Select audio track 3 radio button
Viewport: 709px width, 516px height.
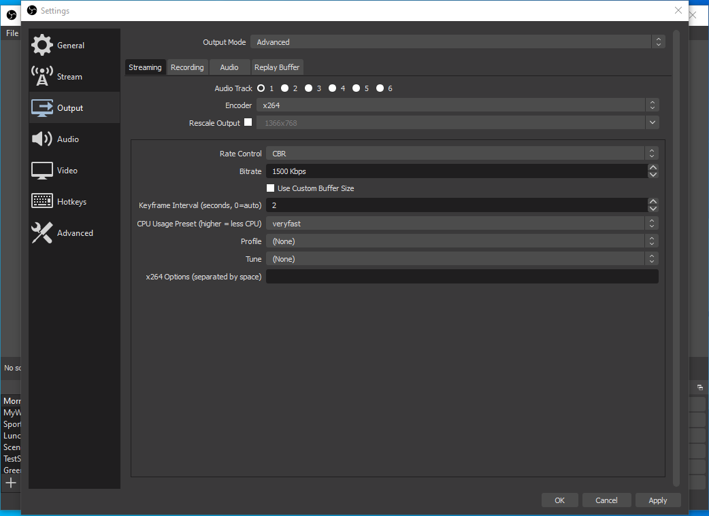click(308, 88)
